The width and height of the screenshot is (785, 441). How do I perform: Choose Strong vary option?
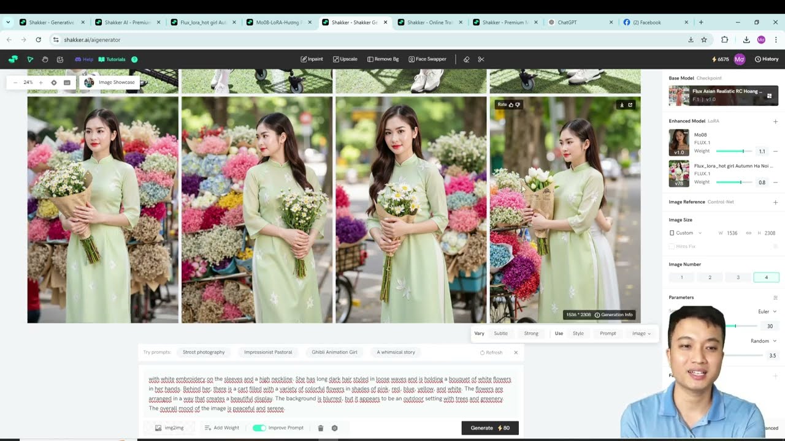[531, 333]
